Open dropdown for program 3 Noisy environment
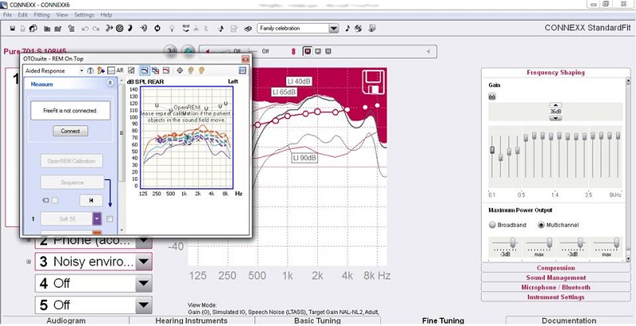 [x=144, y=262]
